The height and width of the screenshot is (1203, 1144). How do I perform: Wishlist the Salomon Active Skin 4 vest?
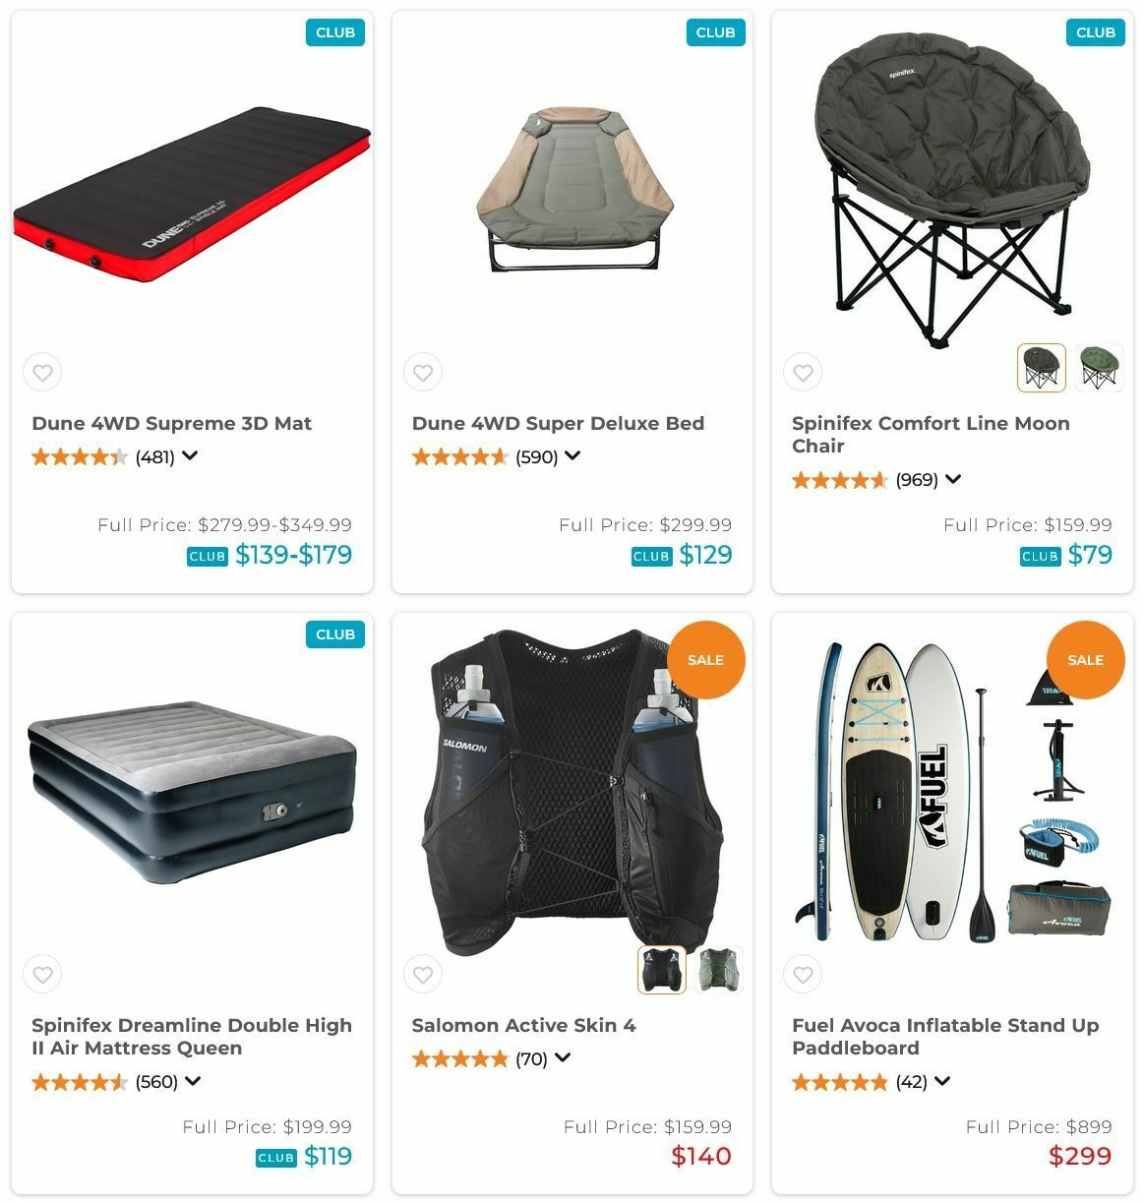pyautogui.click(x=423, y=975)
